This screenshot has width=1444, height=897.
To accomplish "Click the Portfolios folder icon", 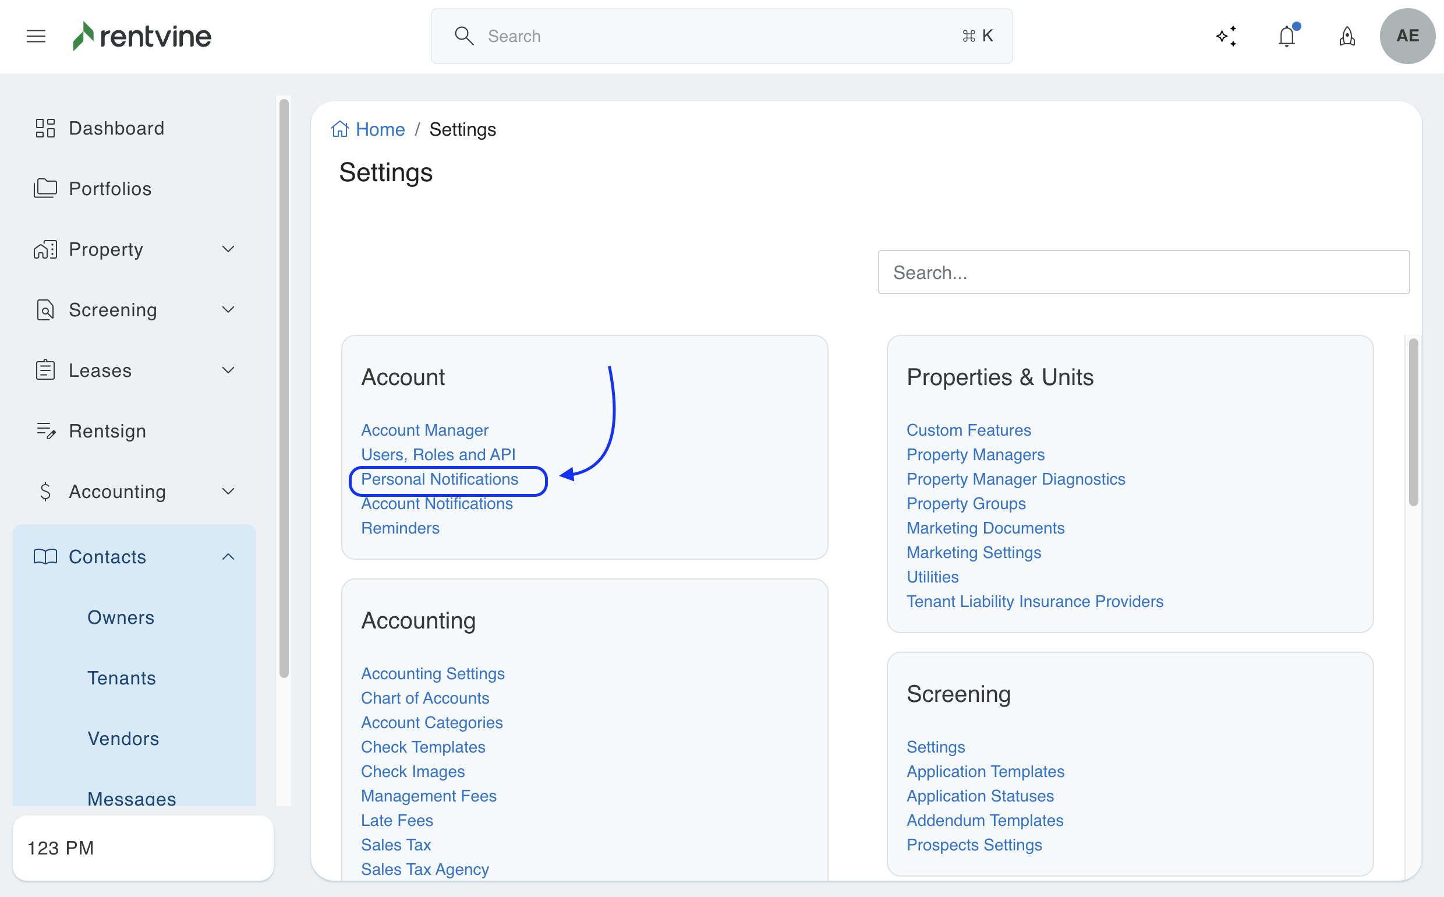I will click(x=45, y=189).
